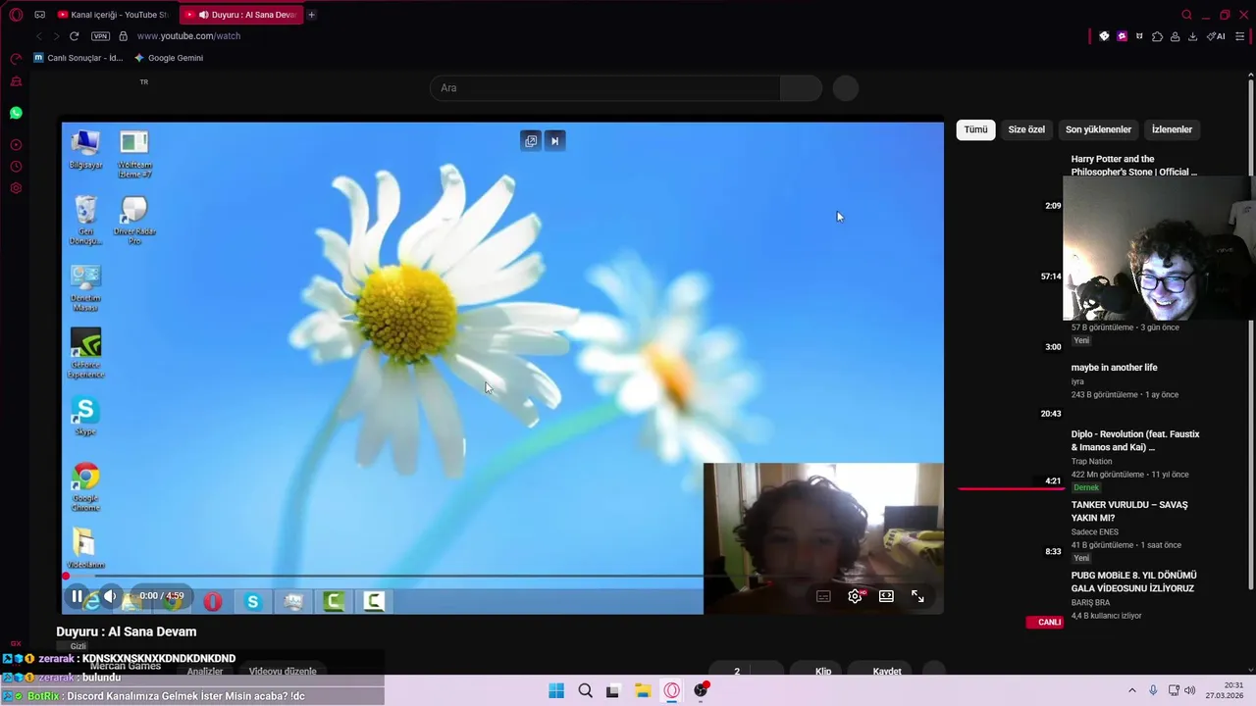Click the Trap Nation channel name
This screenshot has width=1256, height=706.
click(1091, 461)
